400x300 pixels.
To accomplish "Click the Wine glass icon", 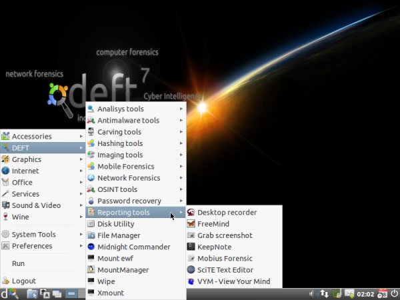I will pos(5,217).
